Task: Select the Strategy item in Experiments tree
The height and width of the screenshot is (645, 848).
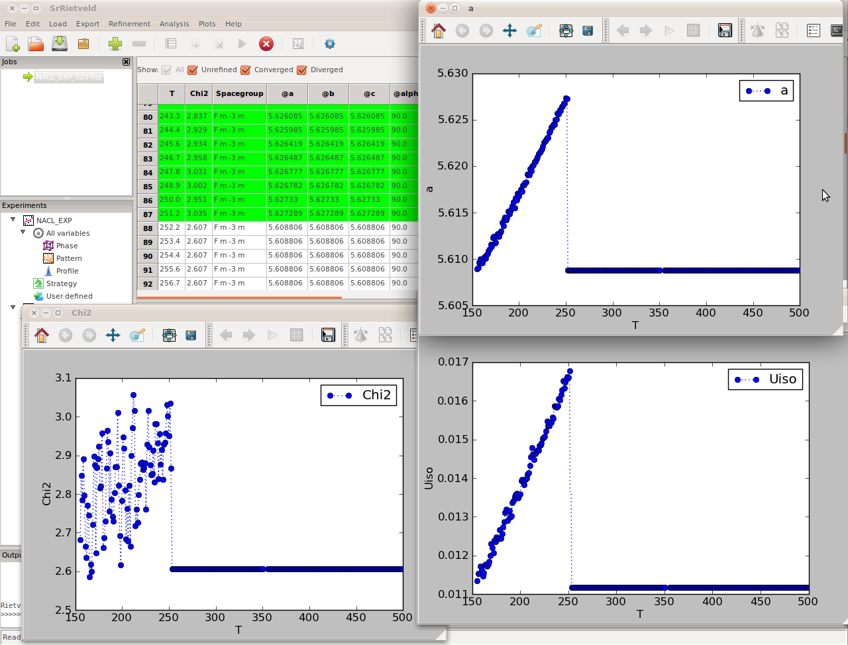Action: (62, 283)
